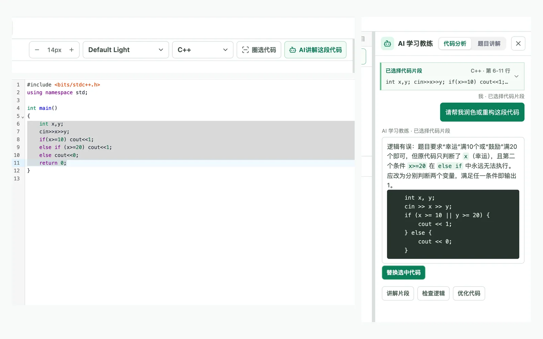Collapse the code fold arrow at line 5
The image size is (543, 339).
pyautogui.click(x=23, y=117)
